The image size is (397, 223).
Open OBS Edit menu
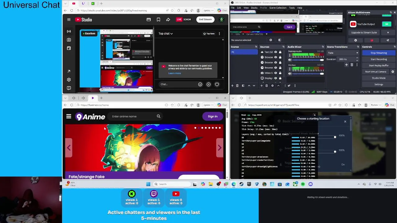pyautogui.click(x=239, y=8)
